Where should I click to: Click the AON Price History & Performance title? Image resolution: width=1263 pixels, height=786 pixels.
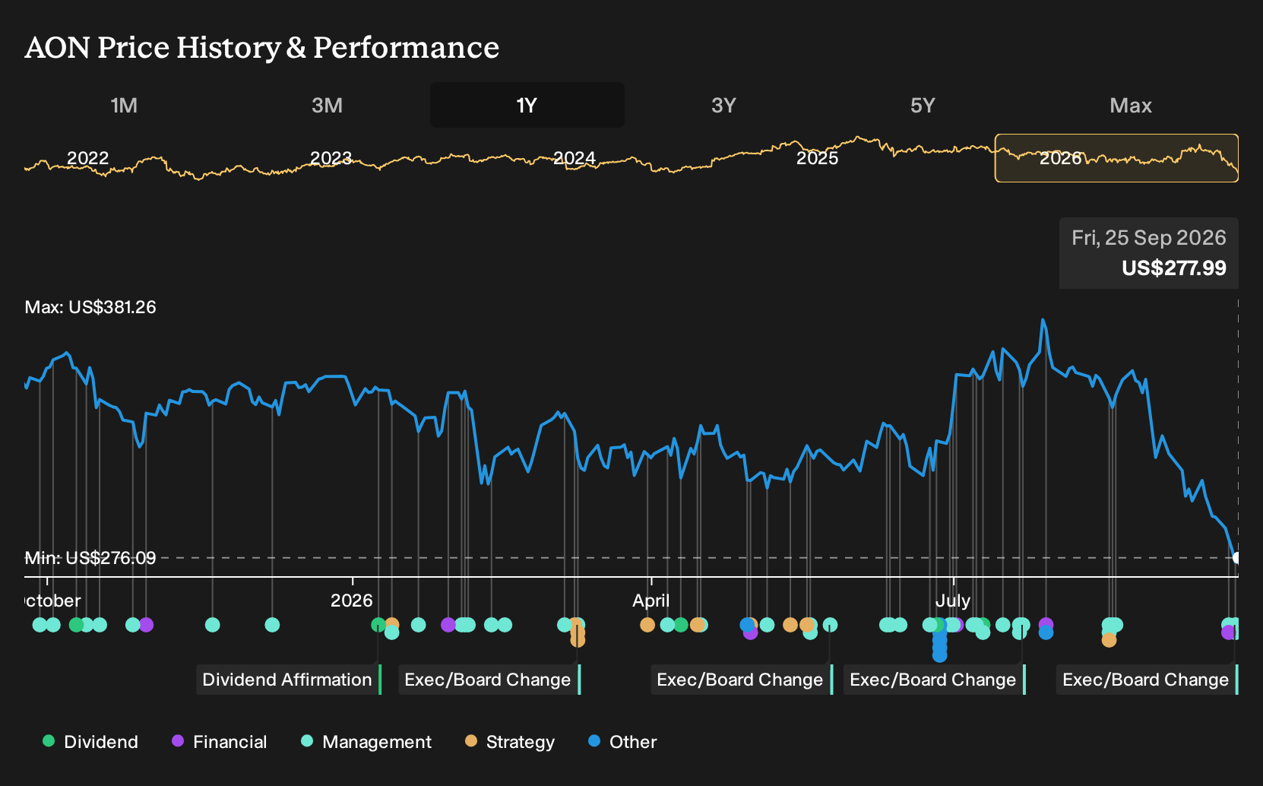[x=262, y=47]
